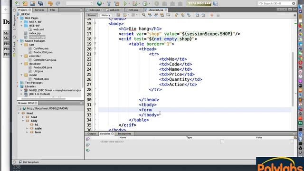
Task: Click the Debug Project toolbar icon
Action: (135, 3)
